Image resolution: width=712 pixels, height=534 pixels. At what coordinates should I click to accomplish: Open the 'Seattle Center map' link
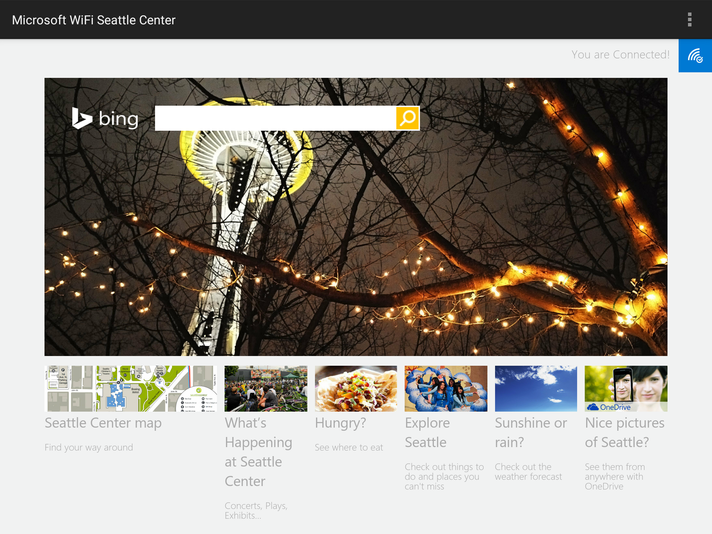point(103,423)
